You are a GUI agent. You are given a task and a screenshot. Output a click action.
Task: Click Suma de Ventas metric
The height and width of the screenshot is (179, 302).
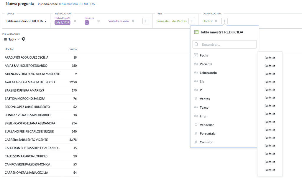point(171,21)
